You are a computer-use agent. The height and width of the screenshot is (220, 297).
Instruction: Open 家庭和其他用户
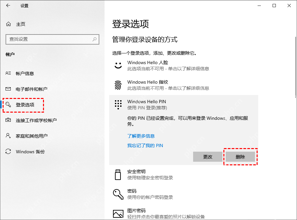(32, 136)
